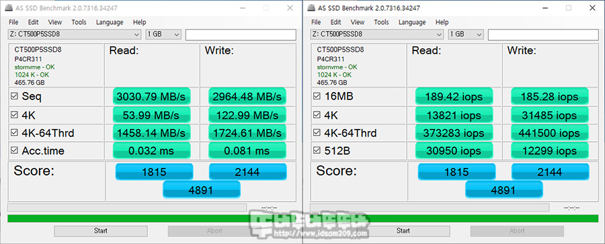This screenshot has height=244, width=605.
Task: Click the gray upper progress bar in left window
Action: pos(127,208)
